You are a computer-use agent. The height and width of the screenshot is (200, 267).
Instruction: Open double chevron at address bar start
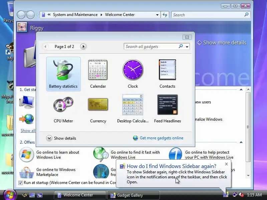(49, 15)
